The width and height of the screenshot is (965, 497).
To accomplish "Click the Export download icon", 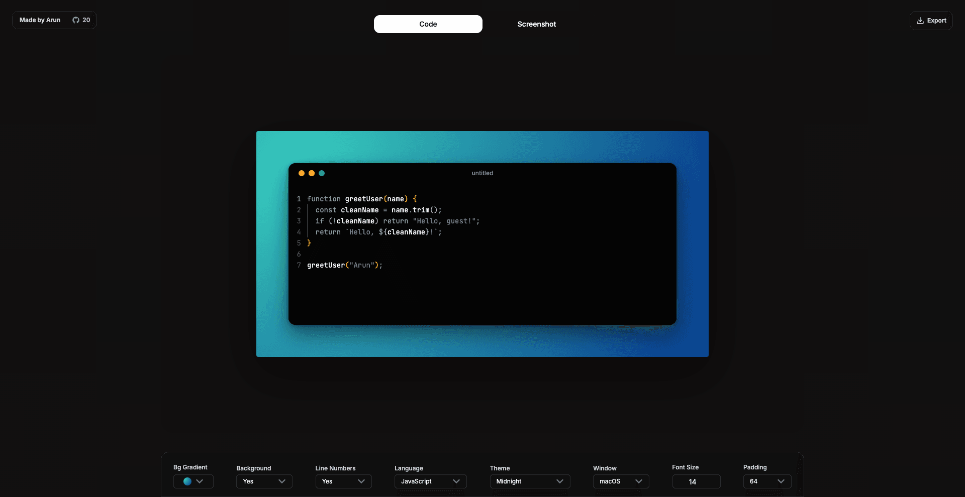I will tap(920, 21).
